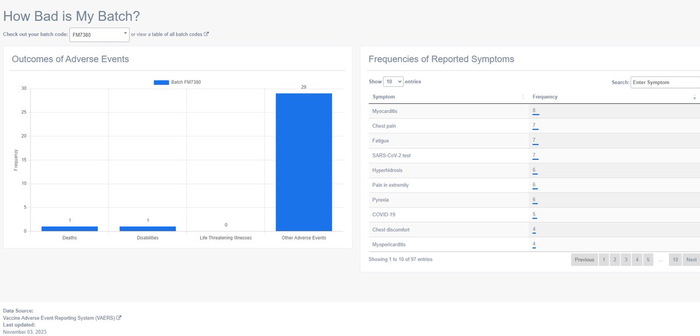Open the batch code FM7380 dropdown
Viewport: 700px width, 336px height.
click(99, 35)
